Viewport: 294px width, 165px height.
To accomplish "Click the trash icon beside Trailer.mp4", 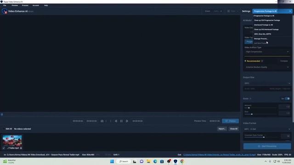I will point(21,148).
